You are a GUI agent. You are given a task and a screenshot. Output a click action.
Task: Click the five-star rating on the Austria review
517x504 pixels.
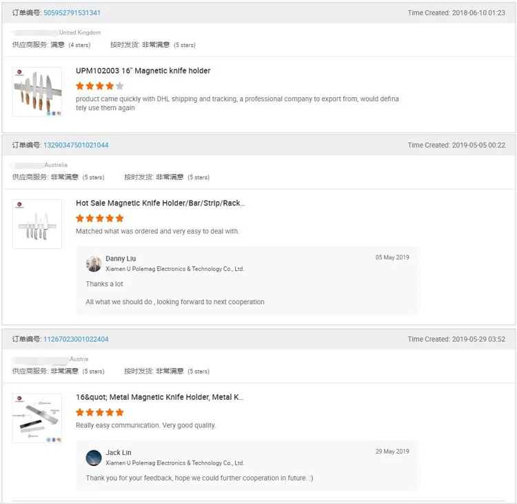(x=100, y=412)
